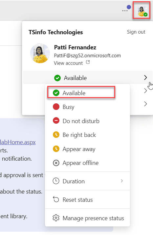Screen dimensions: 153x235
Task: Click the green status icon on current Available row
Action: point(57,78)
